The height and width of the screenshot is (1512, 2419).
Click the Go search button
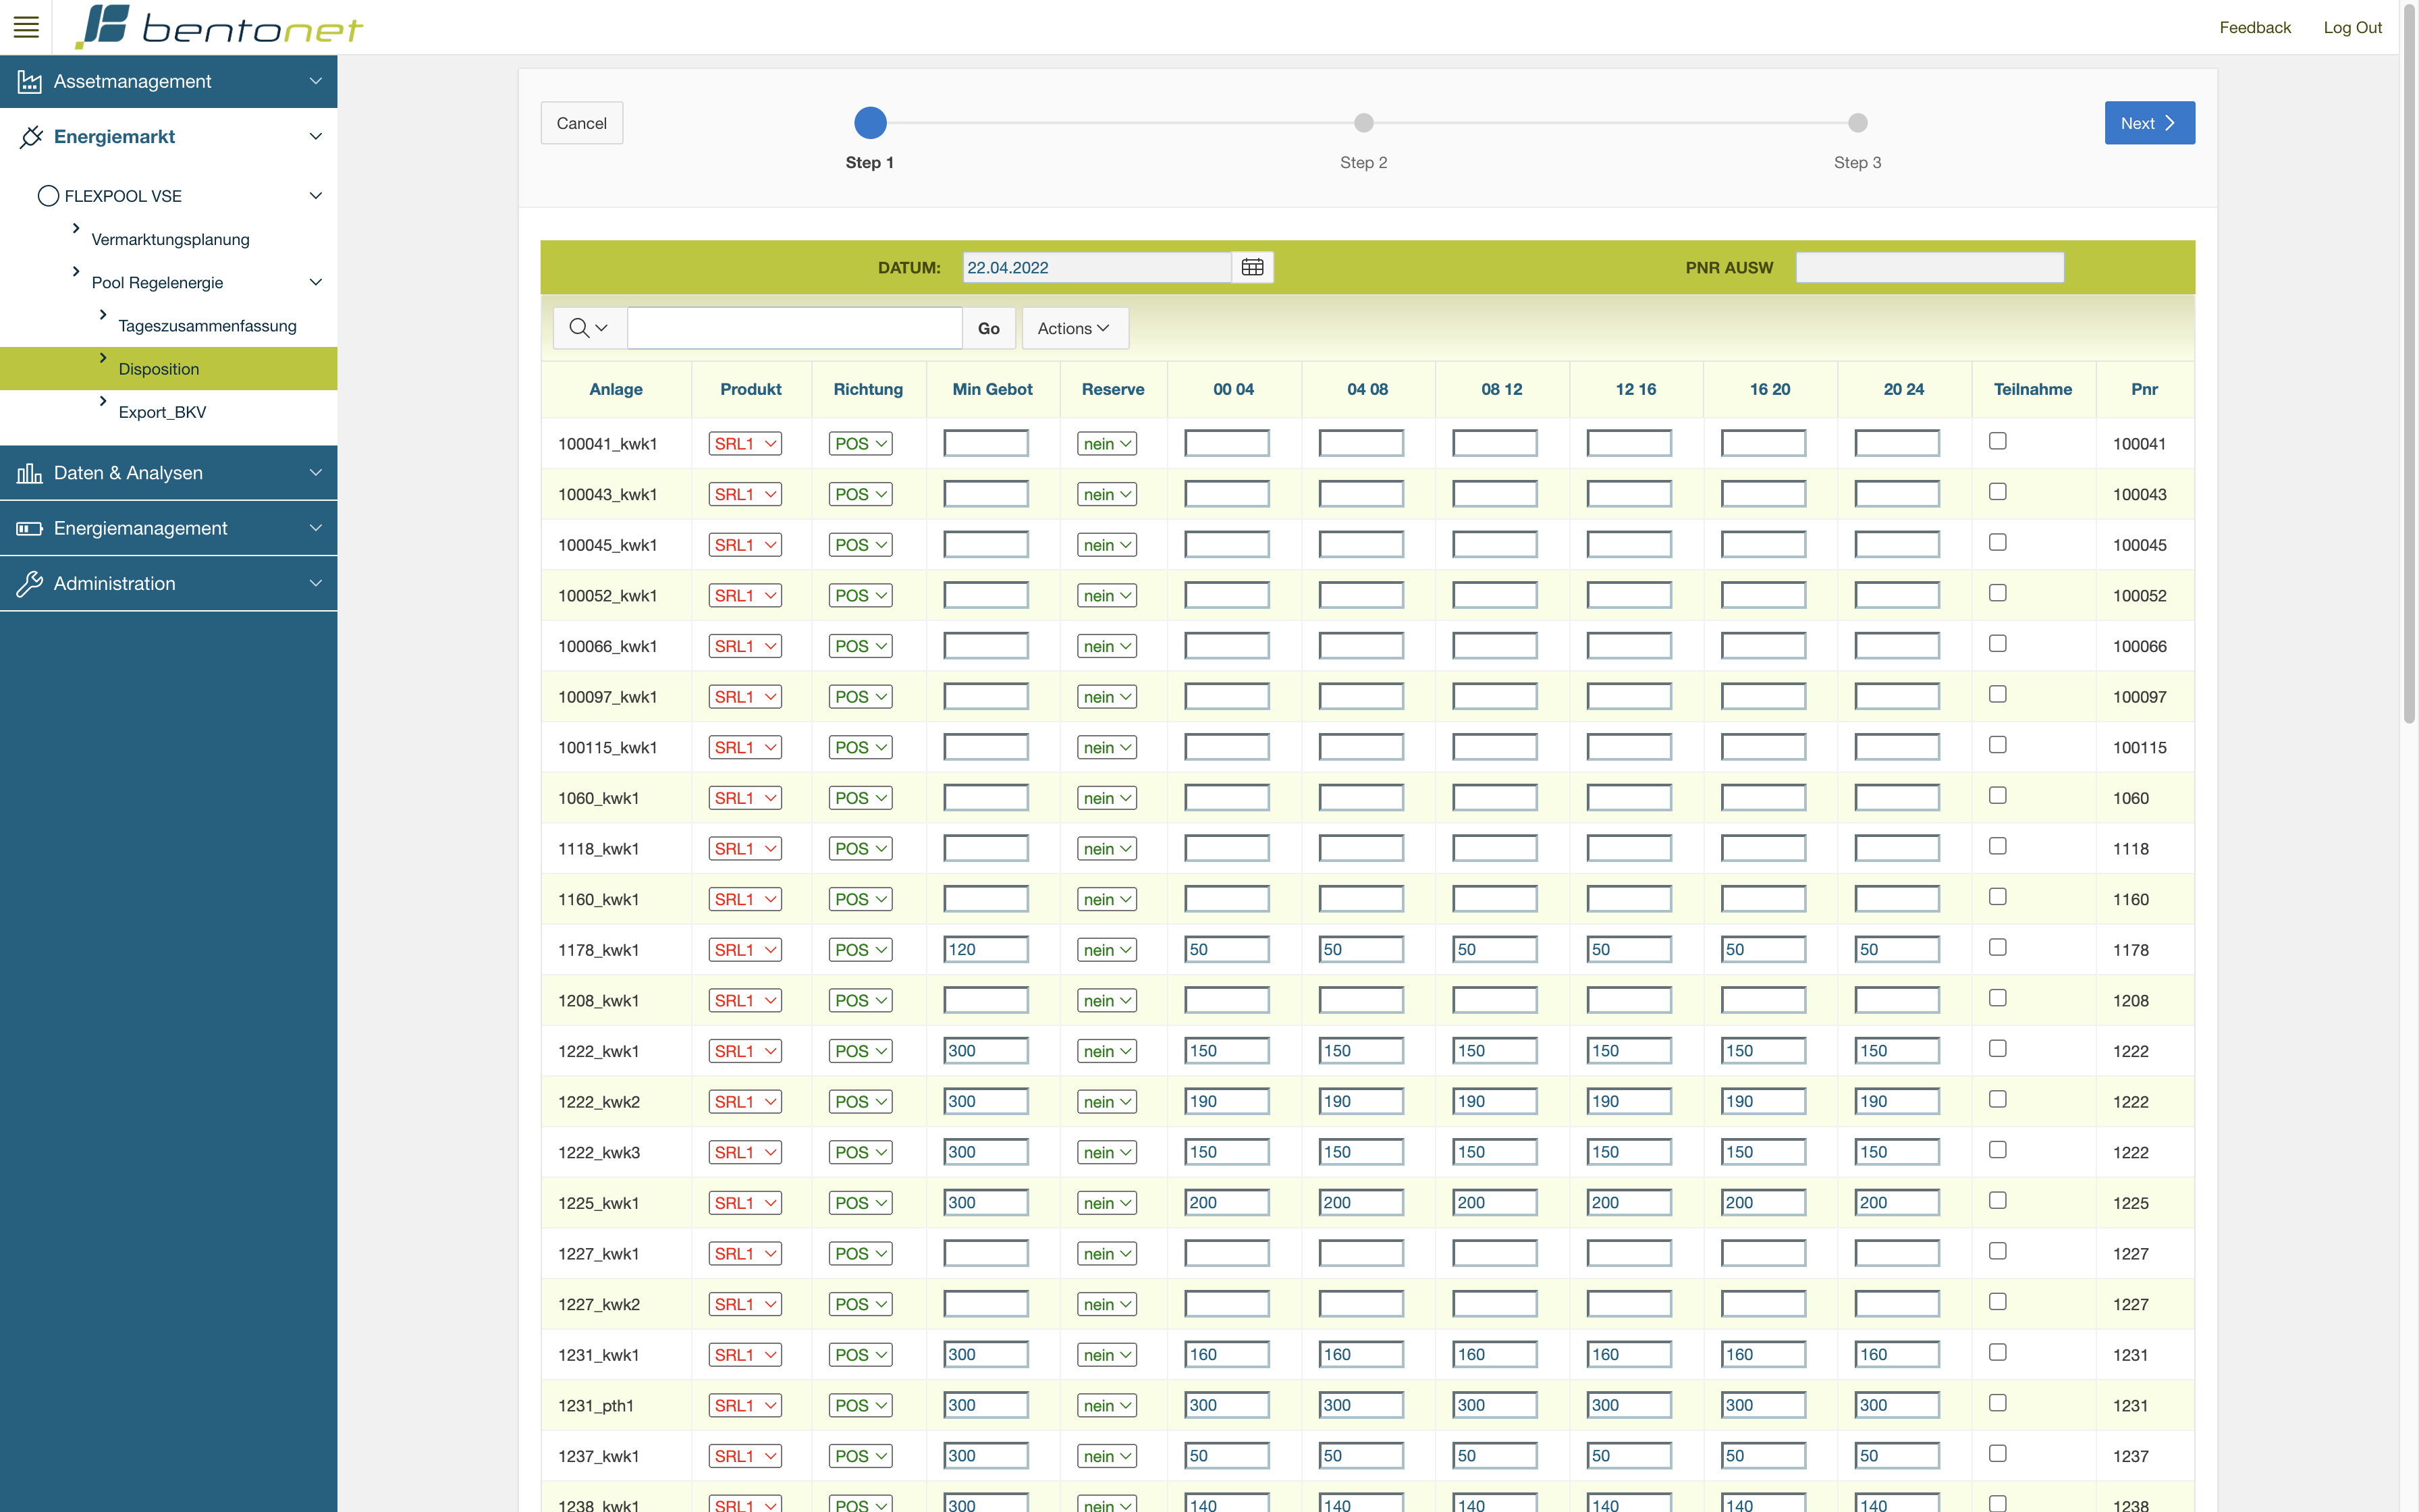click(989, 328)
